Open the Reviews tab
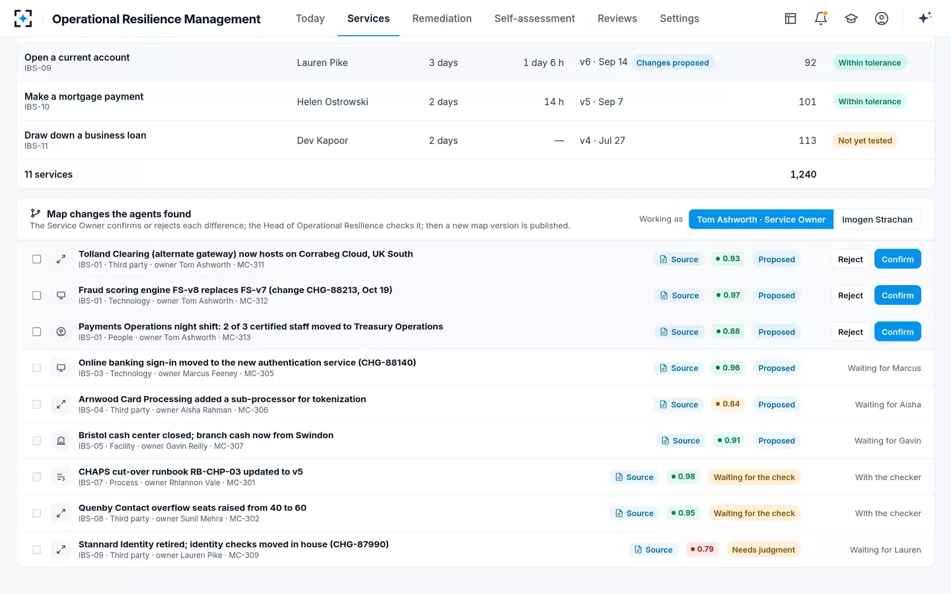The width and height of the screenshot is (951, 594). click(617, 18)
